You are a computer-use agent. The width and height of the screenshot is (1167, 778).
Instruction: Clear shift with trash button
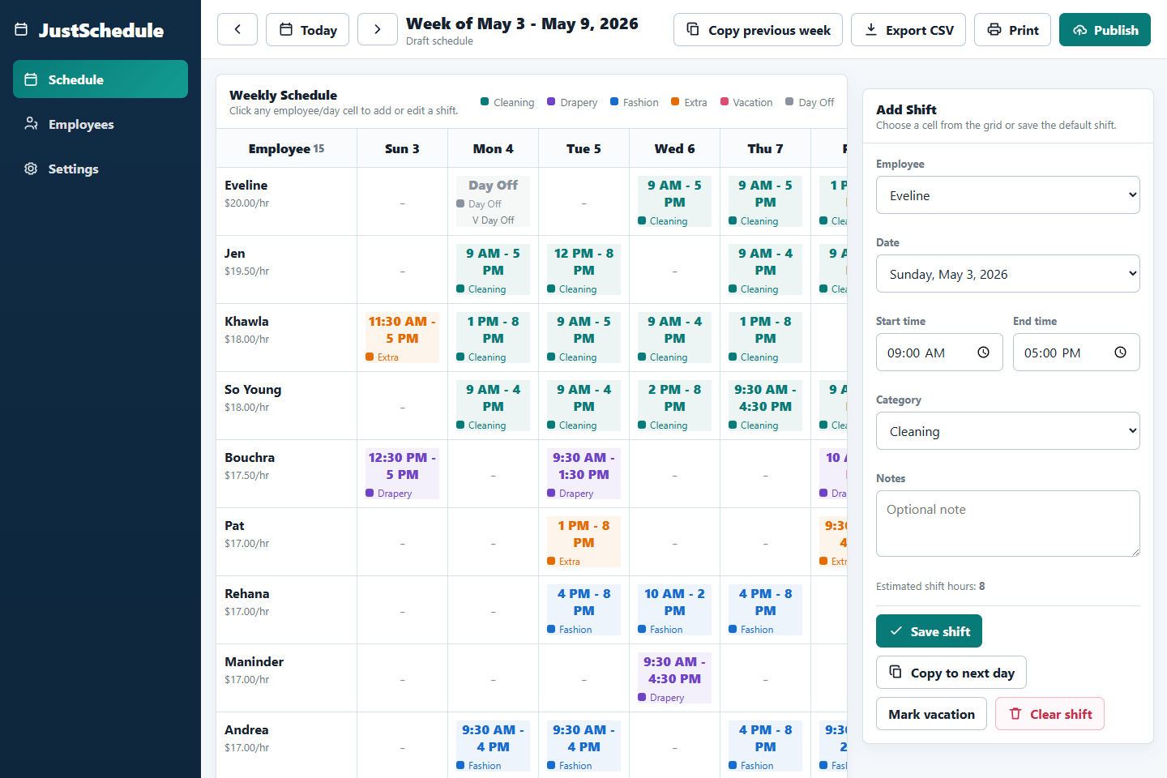tap(1049, 714)
